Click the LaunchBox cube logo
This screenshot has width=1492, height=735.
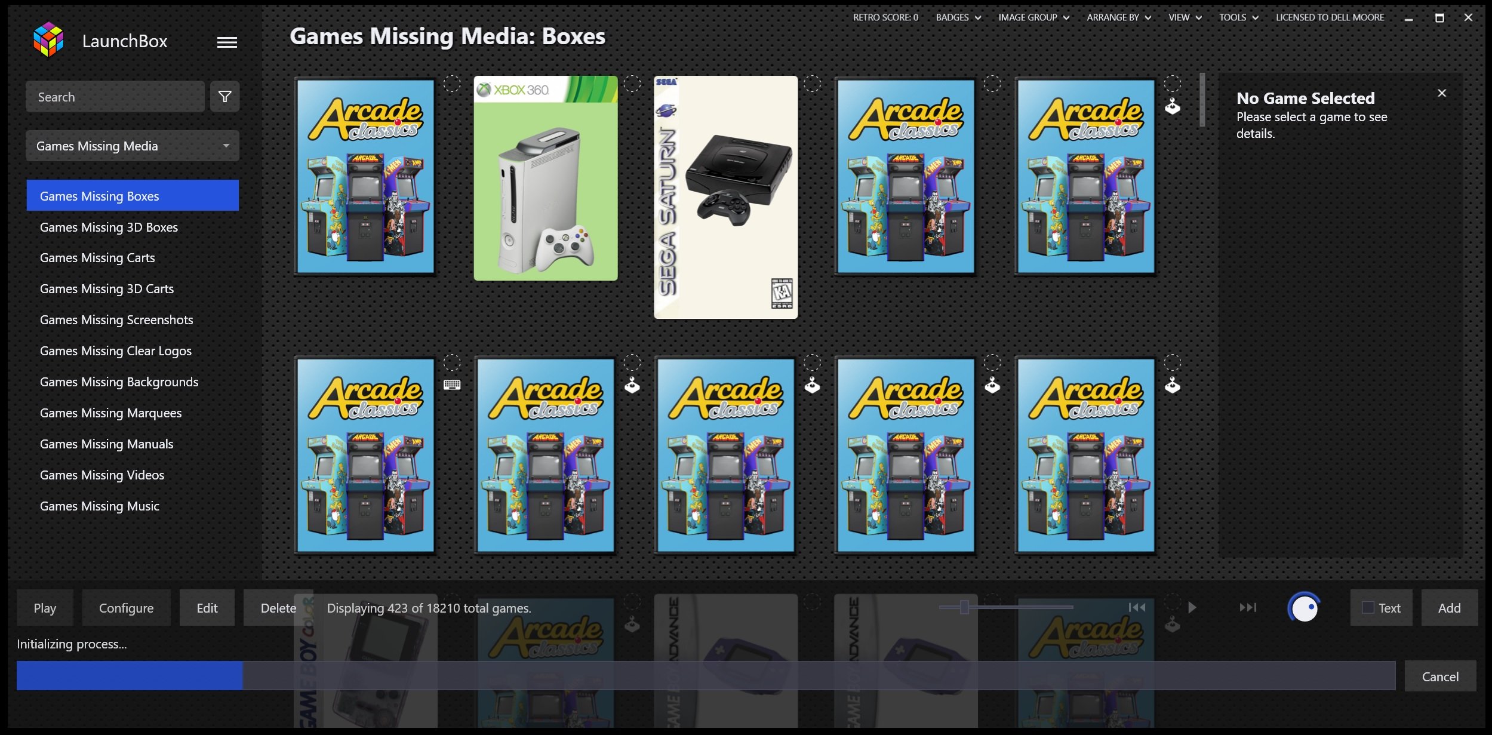48,40
